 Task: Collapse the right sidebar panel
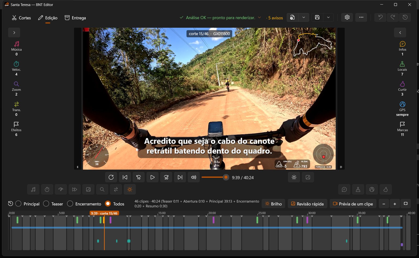click(x=400, y=33)
